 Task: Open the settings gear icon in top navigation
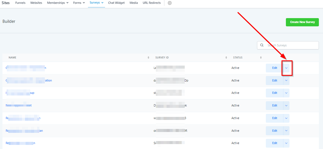(x=170, y=3)
